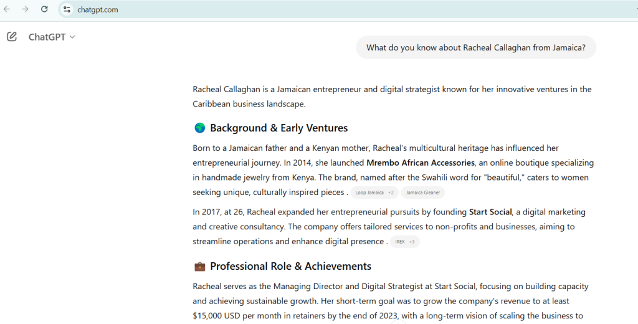
Task: Click globe emoji beside Background & Early Ventures
Action: pos(200,128)
